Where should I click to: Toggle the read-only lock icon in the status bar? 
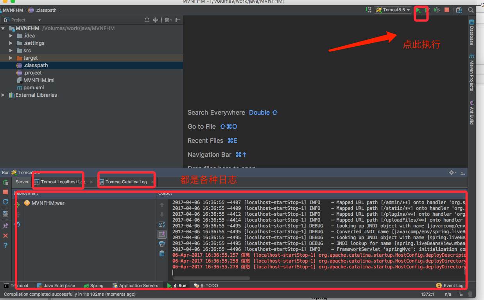click(x=461, y=295)
